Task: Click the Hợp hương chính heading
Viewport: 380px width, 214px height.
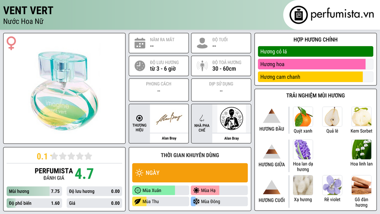Action: tap(315, 39)
